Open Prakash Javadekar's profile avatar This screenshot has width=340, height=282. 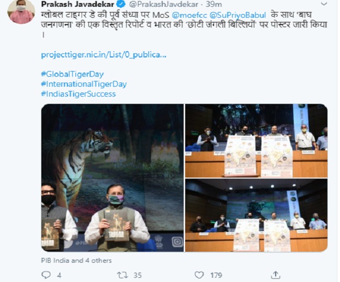click(21, 11)
